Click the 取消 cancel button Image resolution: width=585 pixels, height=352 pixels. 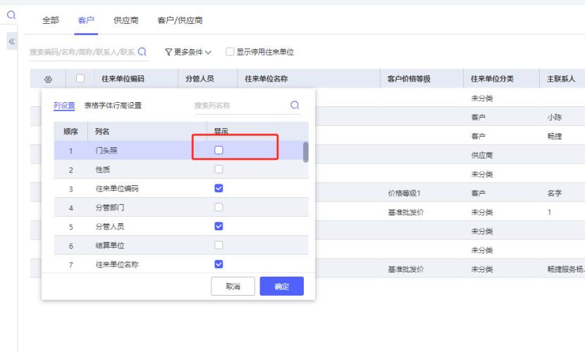pos(233,287)
